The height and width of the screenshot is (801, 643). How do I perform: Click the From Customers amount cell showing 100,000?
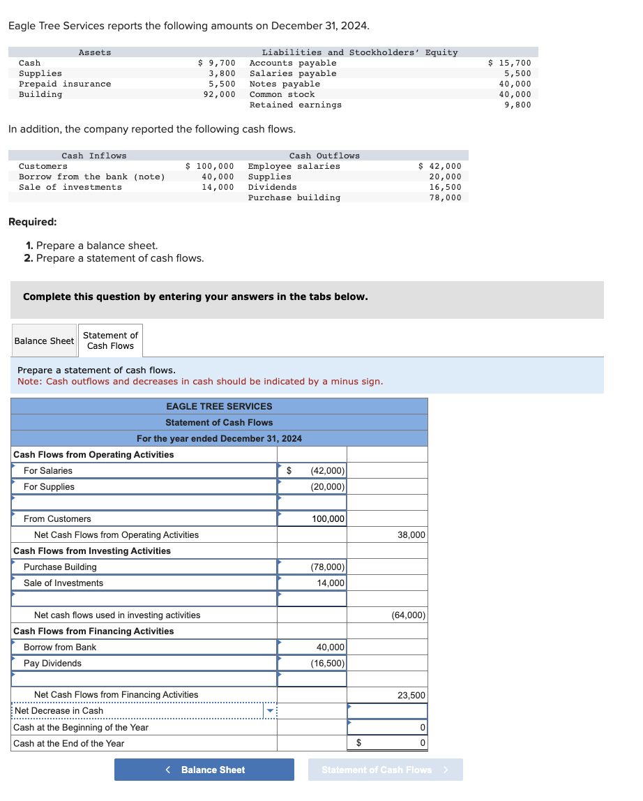pyautogui.click(x=312, y=518)
